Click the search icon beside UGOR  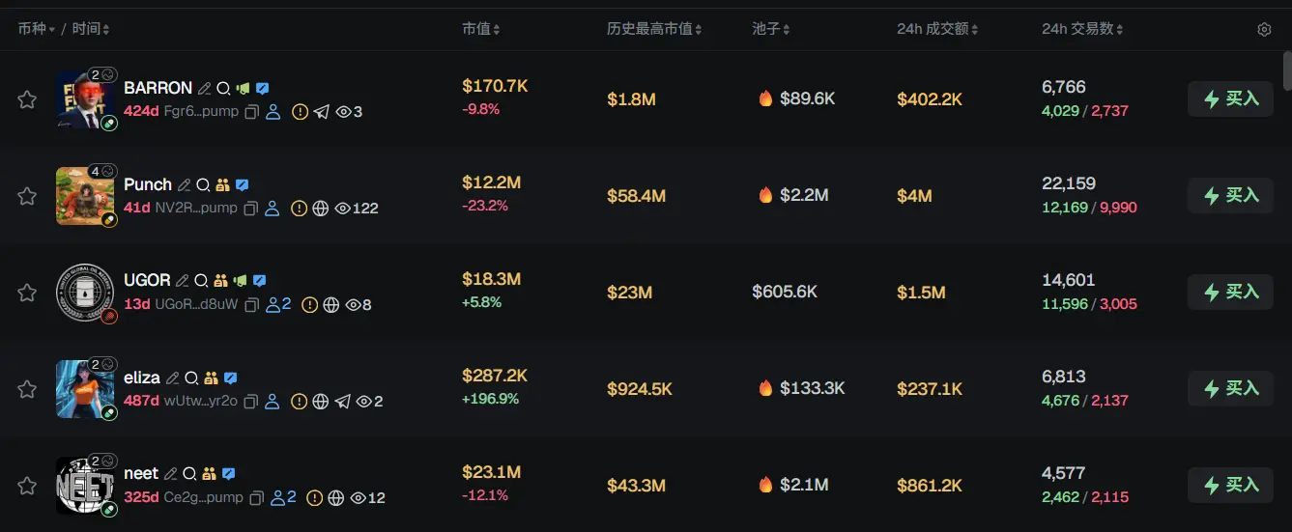coord(201,281)
